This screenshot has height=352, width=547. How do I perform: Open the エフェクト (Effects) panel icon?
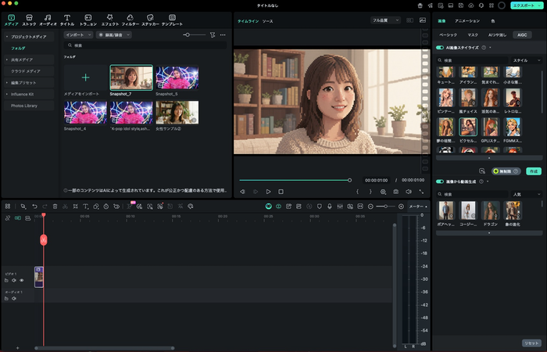pos(109,18)
